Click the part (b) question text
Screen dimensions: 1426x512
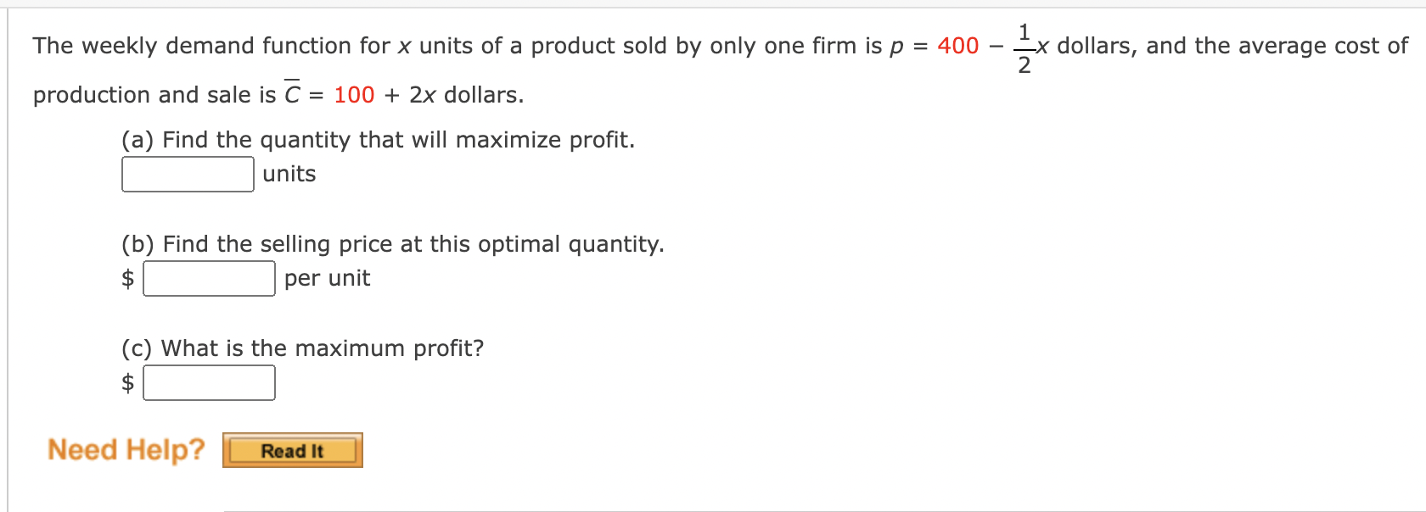coord(391,244)
